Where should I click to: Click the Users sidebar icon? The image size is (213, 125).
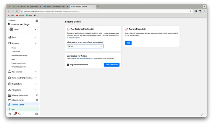pos(9,37)
